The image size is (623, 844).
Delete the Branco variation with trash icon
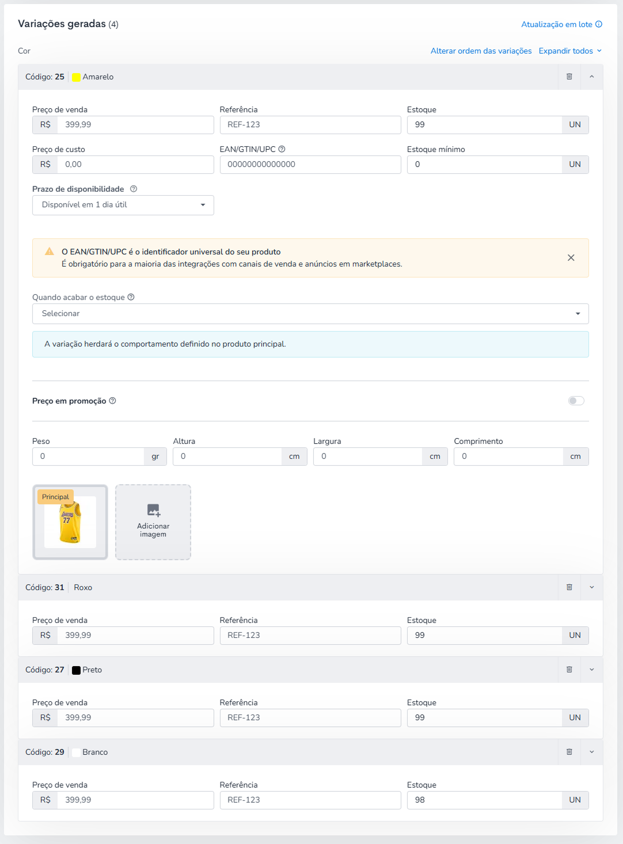pyautogui.click(x=569, y=752)
